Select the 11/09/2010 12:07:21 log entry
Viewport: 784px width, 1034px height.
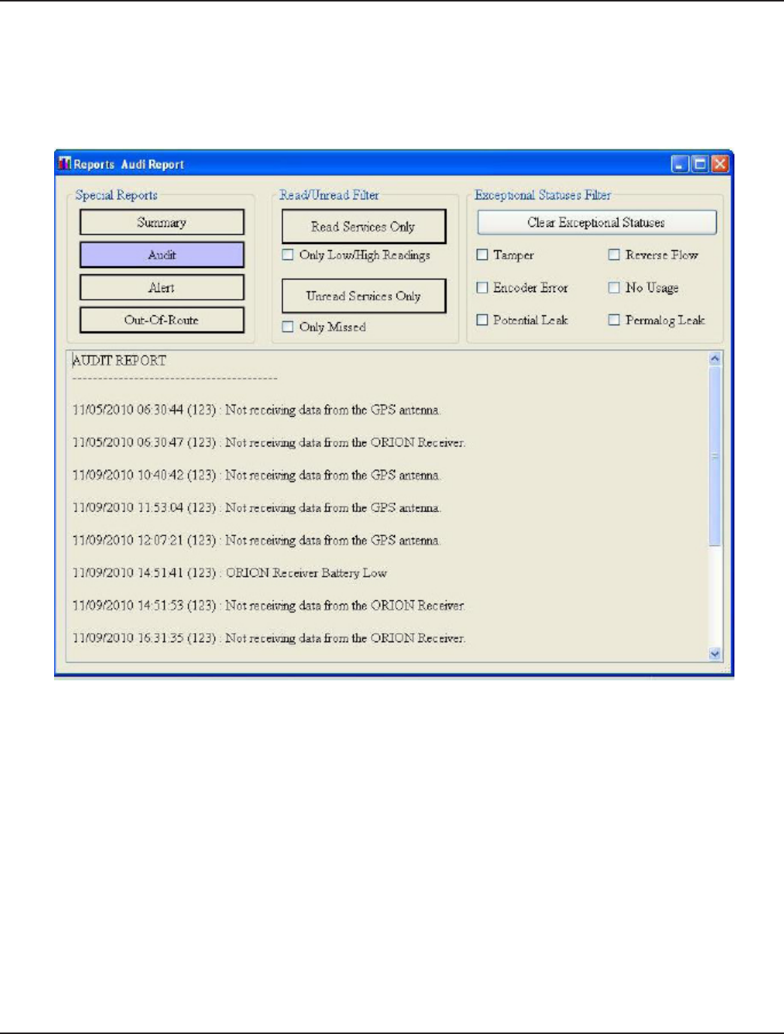click(256, 540)
